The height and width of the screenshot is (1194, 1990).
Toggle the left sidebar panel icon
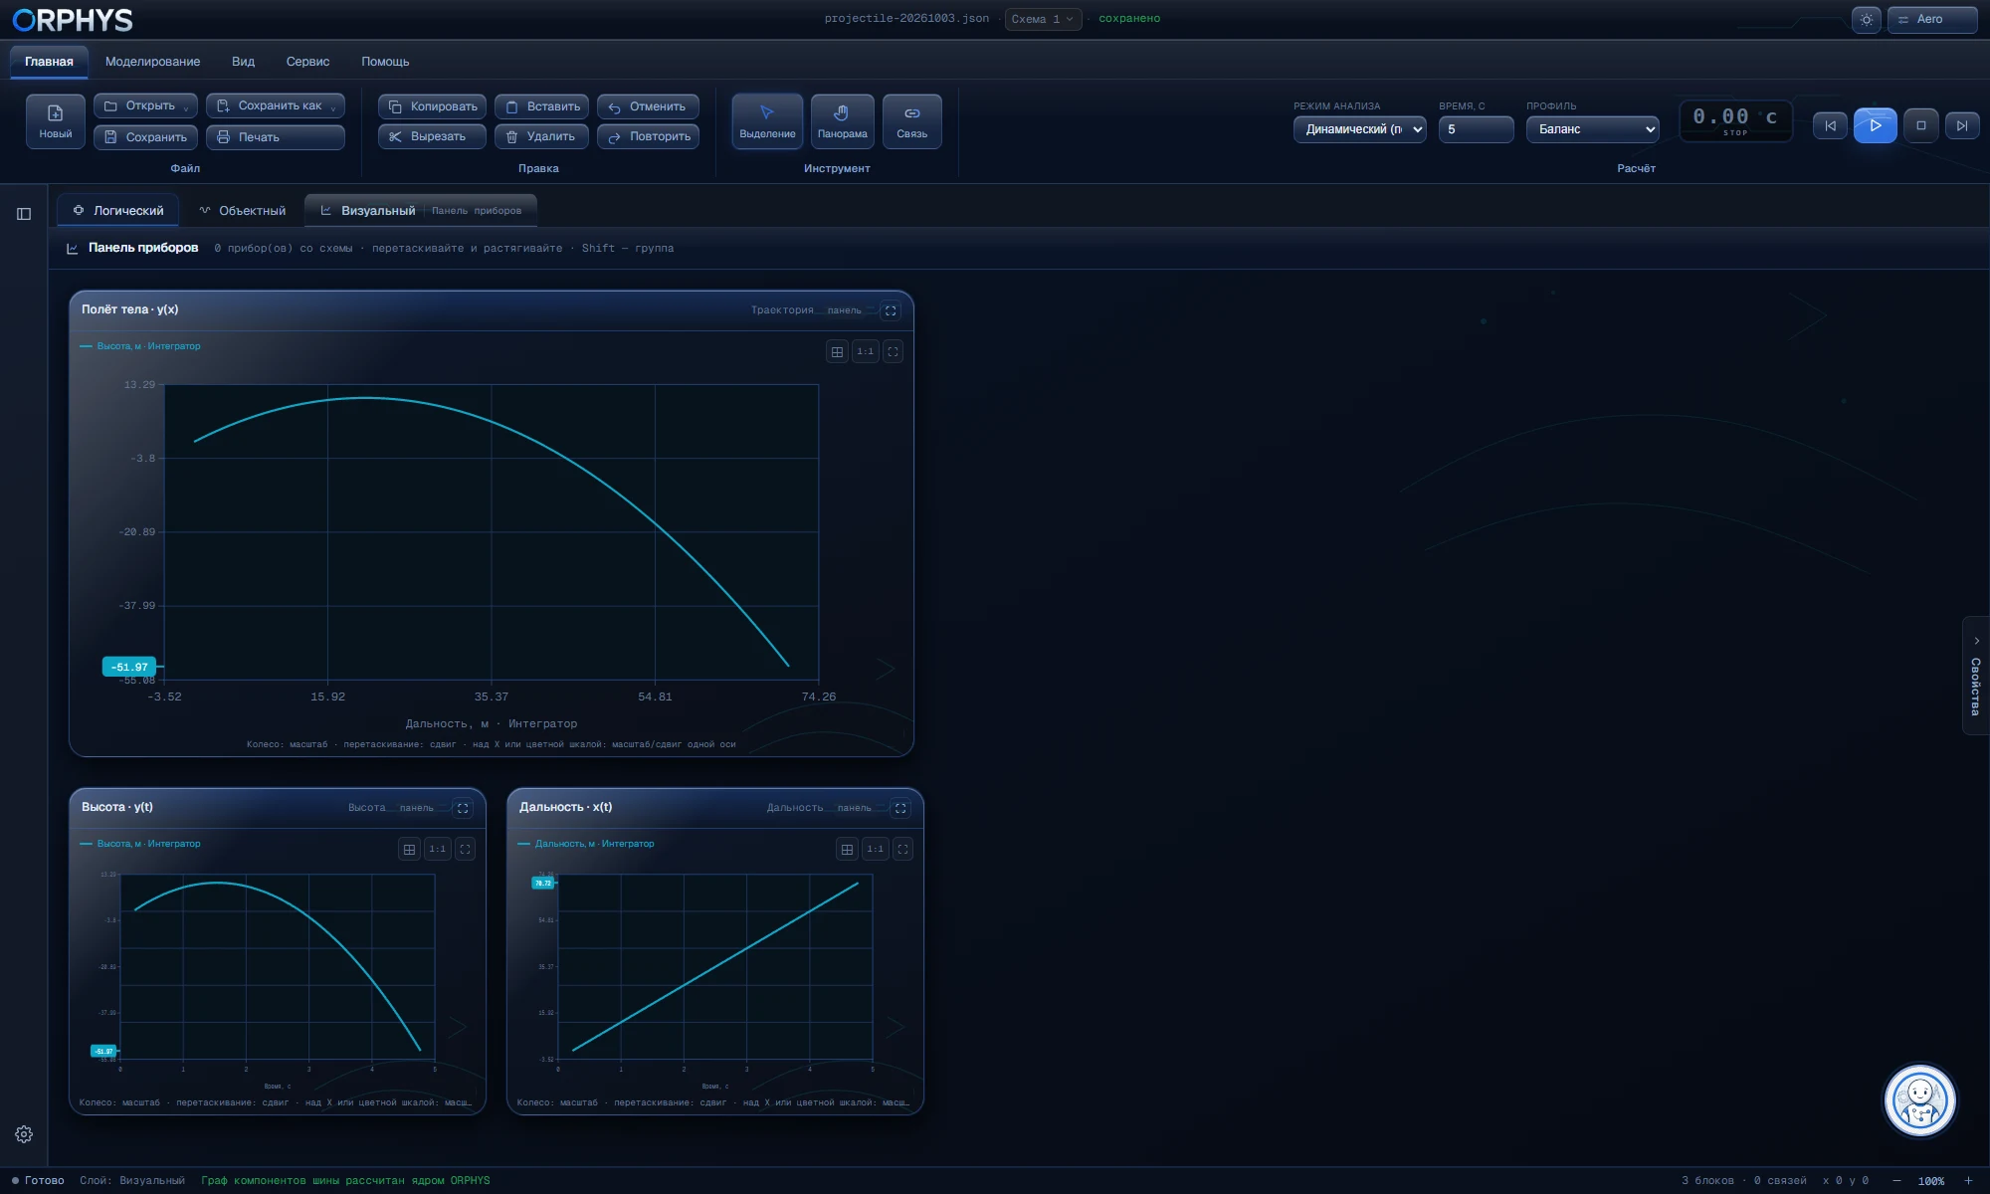pos(24,214)
